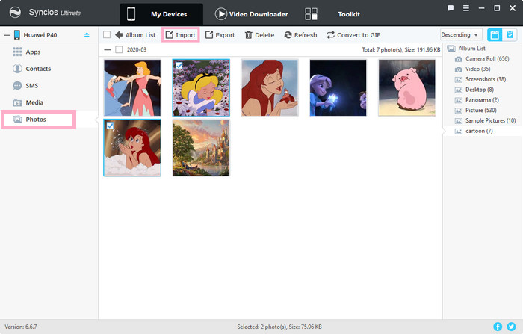The height and width of the screenshot is (334, 523).
Task: Select the castle landscape painting photo
Action: tap(201, 148)
